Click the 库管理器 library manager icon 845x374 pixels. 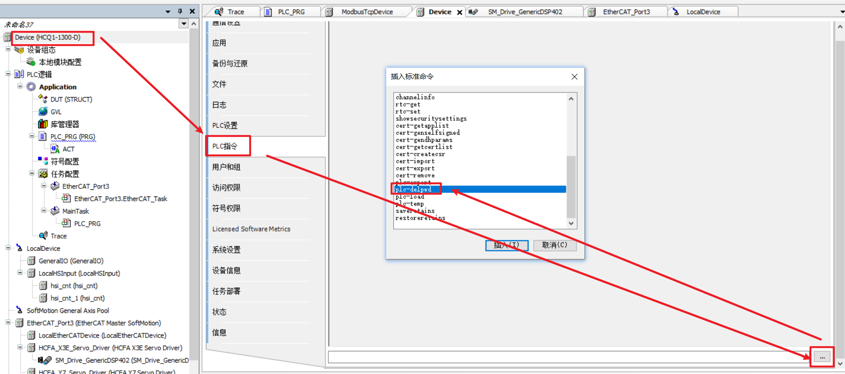(43, 124)
